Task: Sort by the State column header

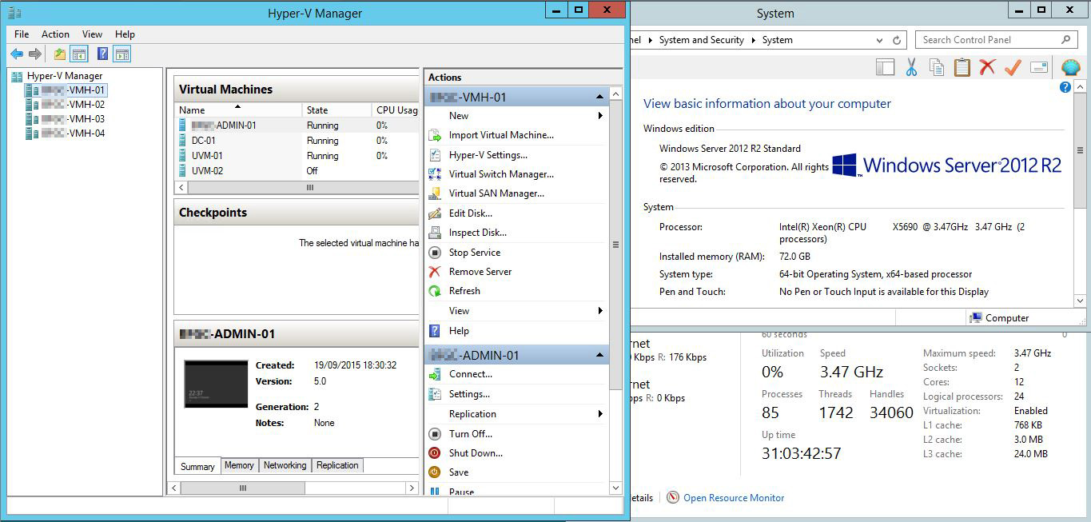Action: click(336, 110)
